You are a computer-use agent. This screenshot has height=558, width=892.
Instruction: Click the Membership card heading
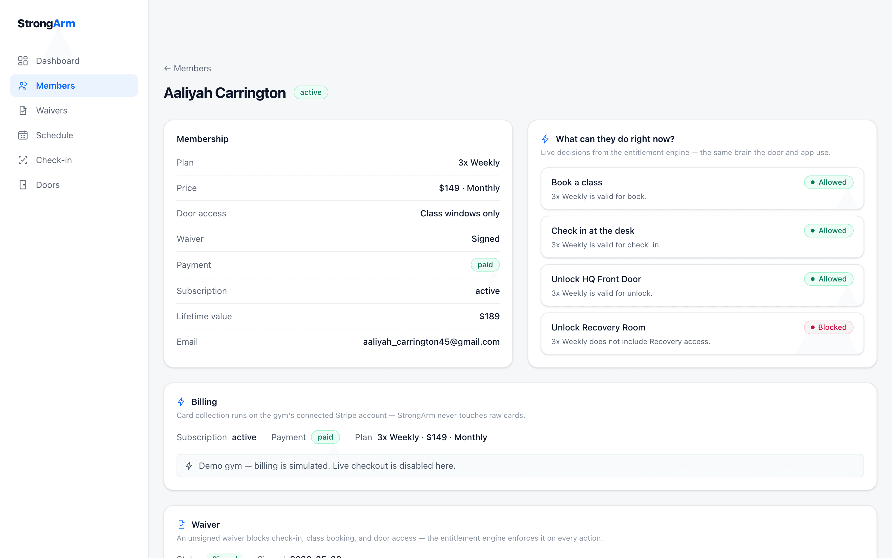tap(202, 139)
